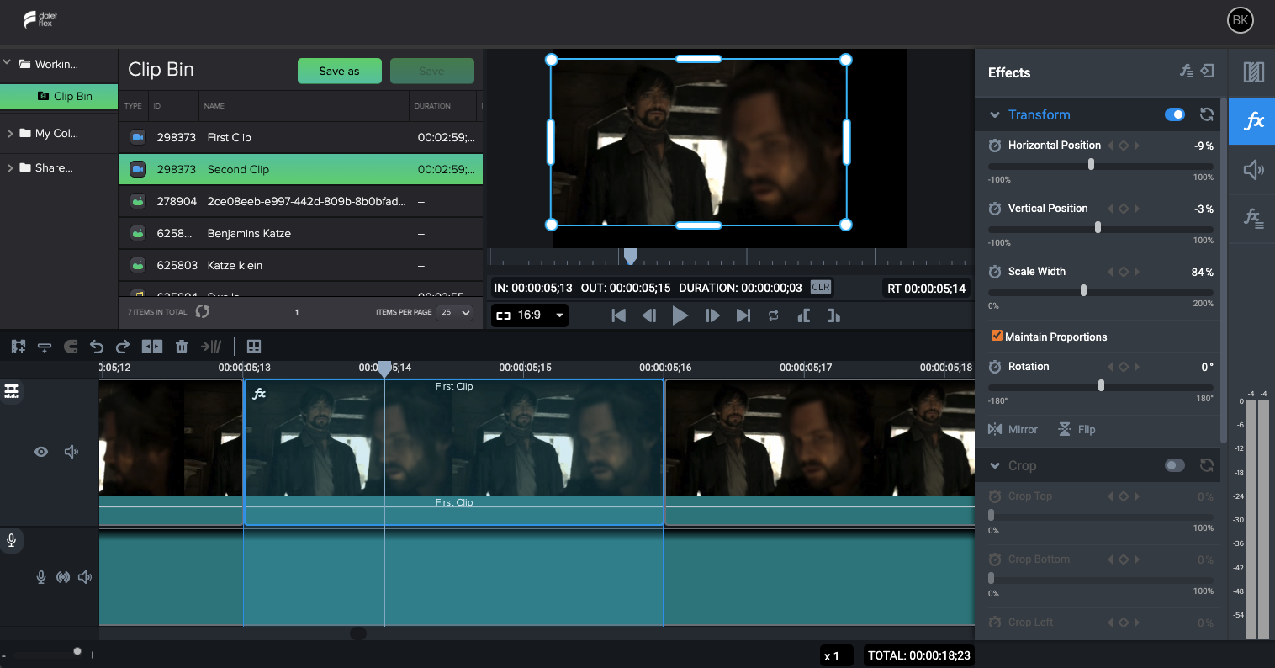Click the Scale Width slider handle
This screenshot has height=668, width=1275.
(x=1083, y=290)
